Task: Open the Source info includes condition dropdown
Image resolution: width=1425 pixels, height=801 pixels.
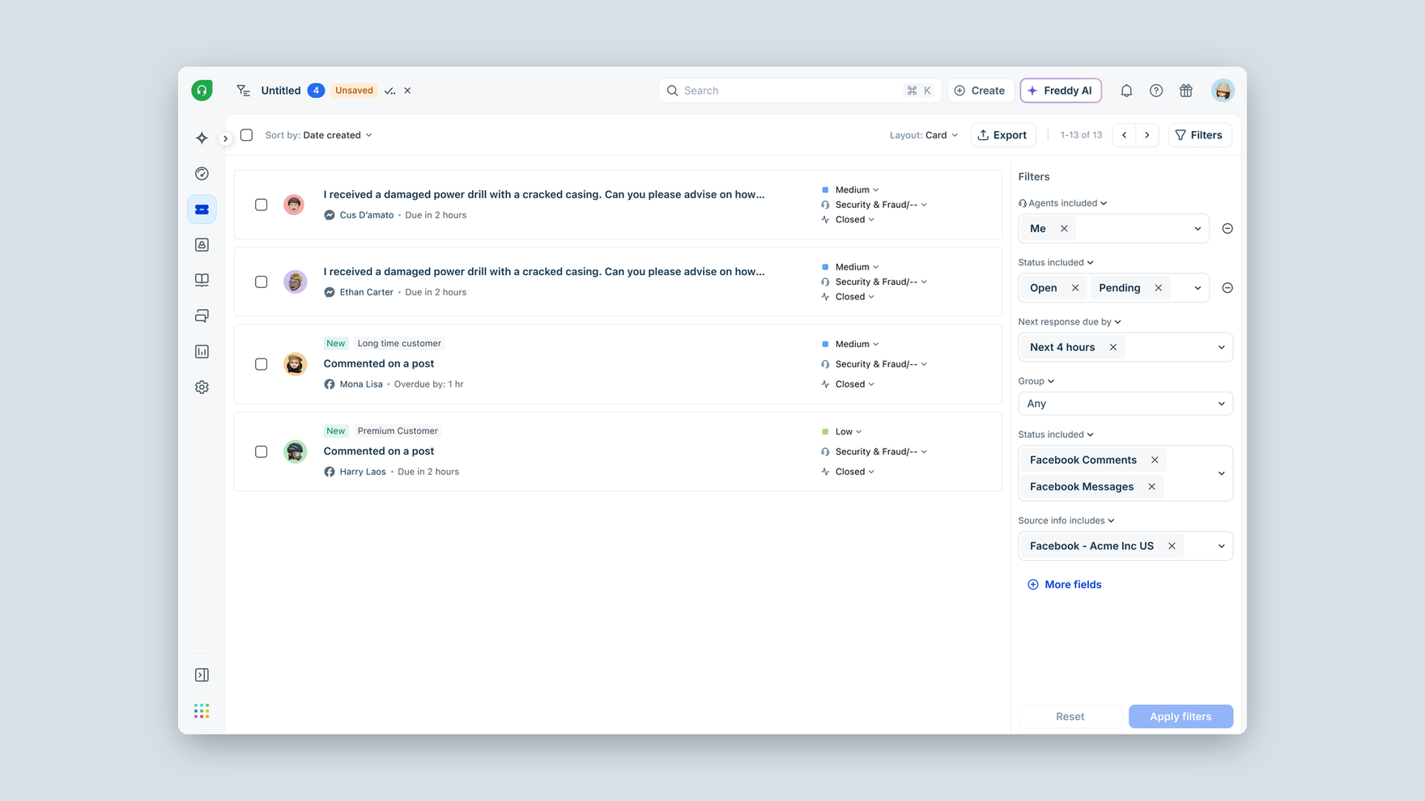Action: [1066, 521]
